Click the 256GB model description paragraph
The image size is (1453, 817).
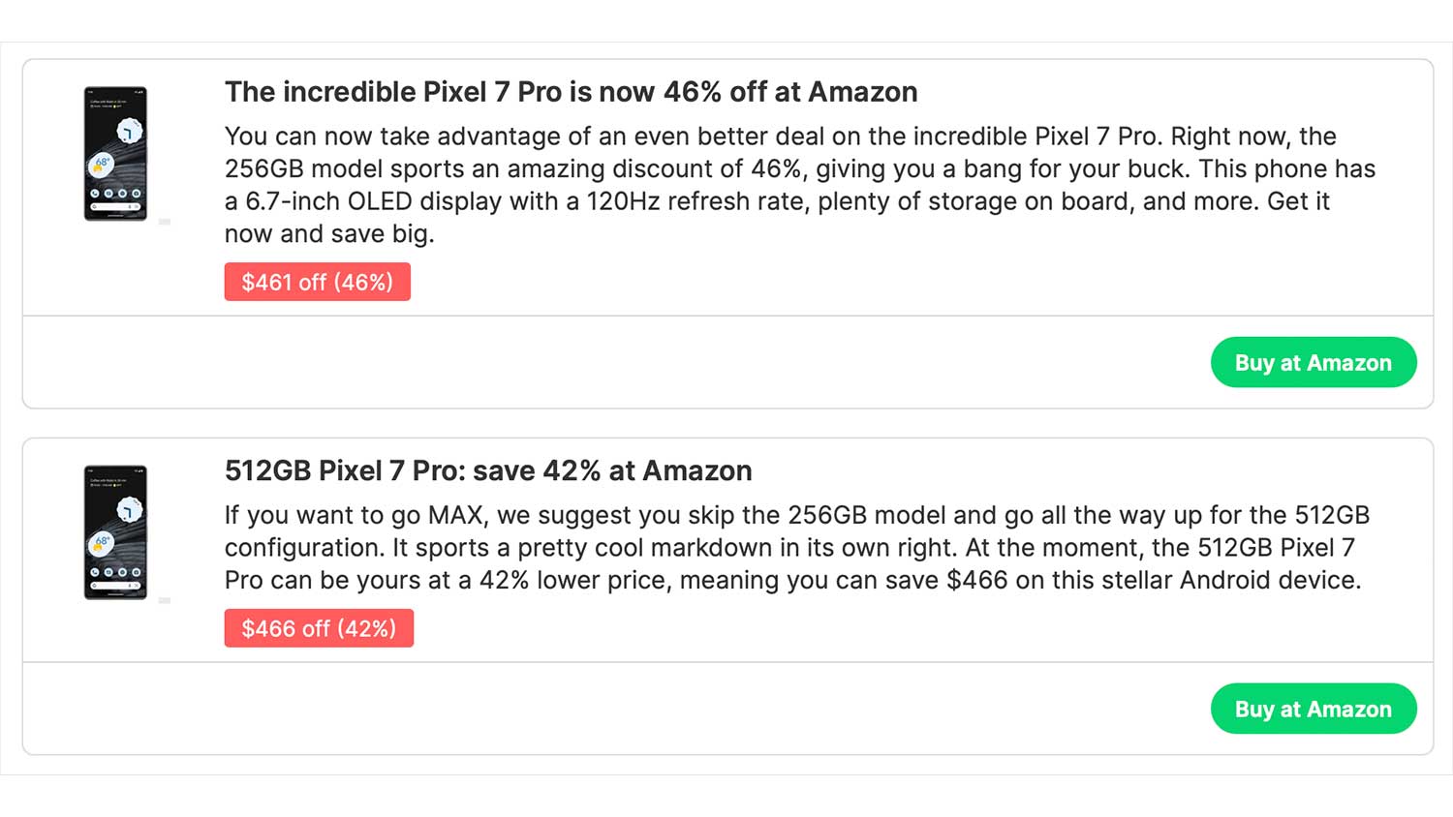(x=799, y=168)
